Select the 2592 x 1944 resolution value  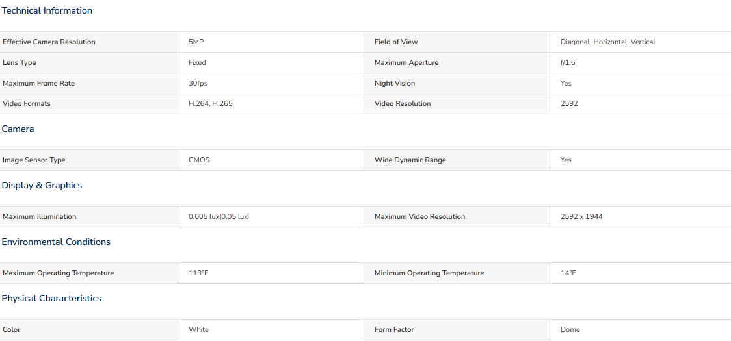point(581,217)
